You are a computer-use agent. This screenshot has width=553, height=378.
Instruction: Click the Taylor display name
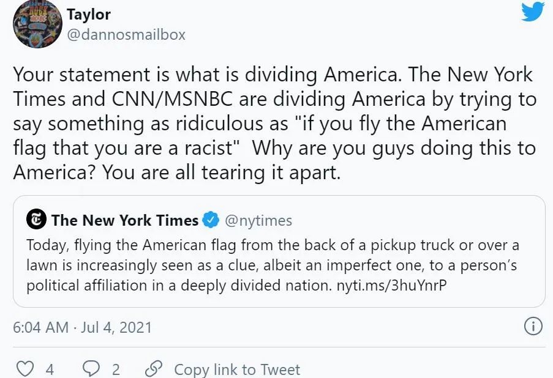click(89, 15)
